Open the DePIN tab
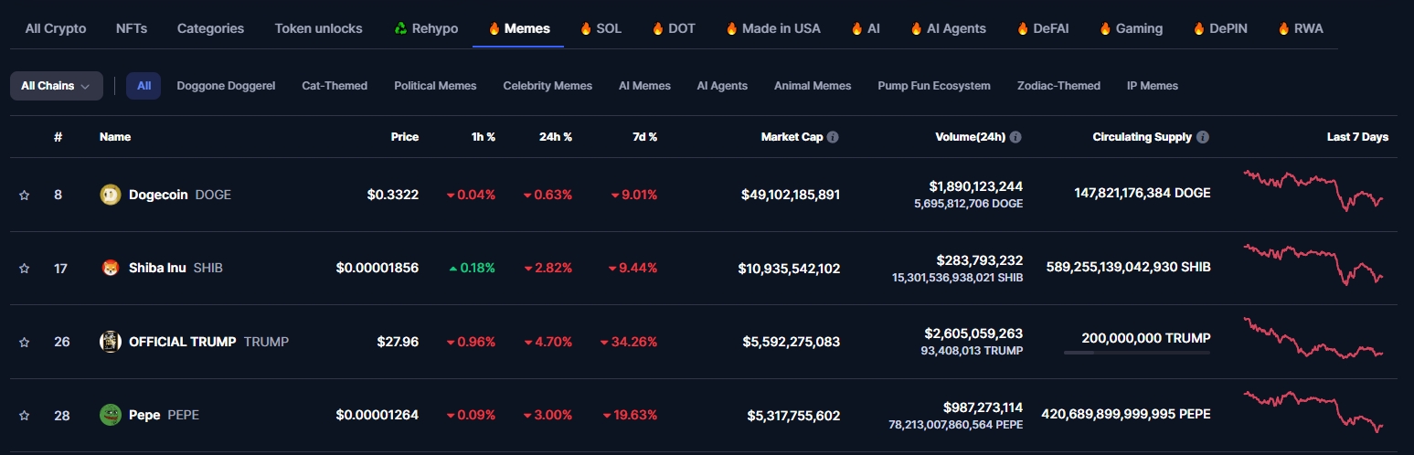This screenshot has height=455, width=1414. pos(1220,28)
